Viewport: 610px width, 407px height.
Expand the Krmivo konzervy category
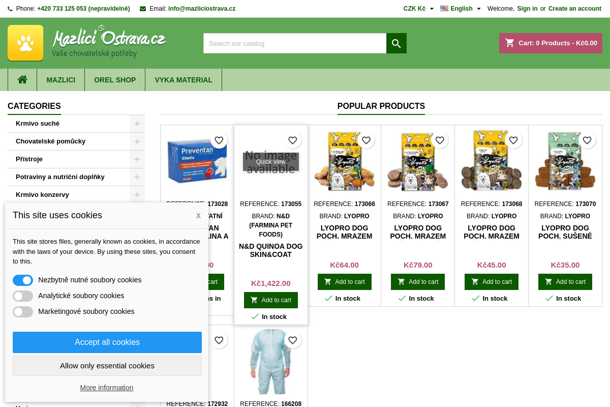[137, 195]
